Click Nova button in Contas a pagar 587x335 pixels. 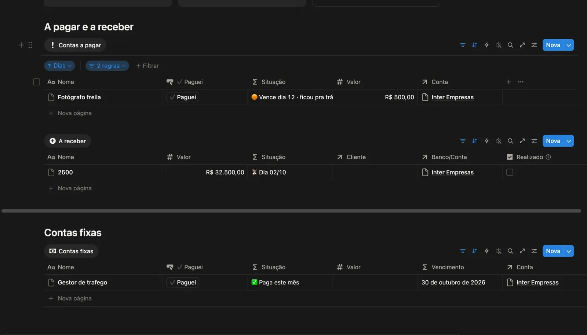point(553,45)
